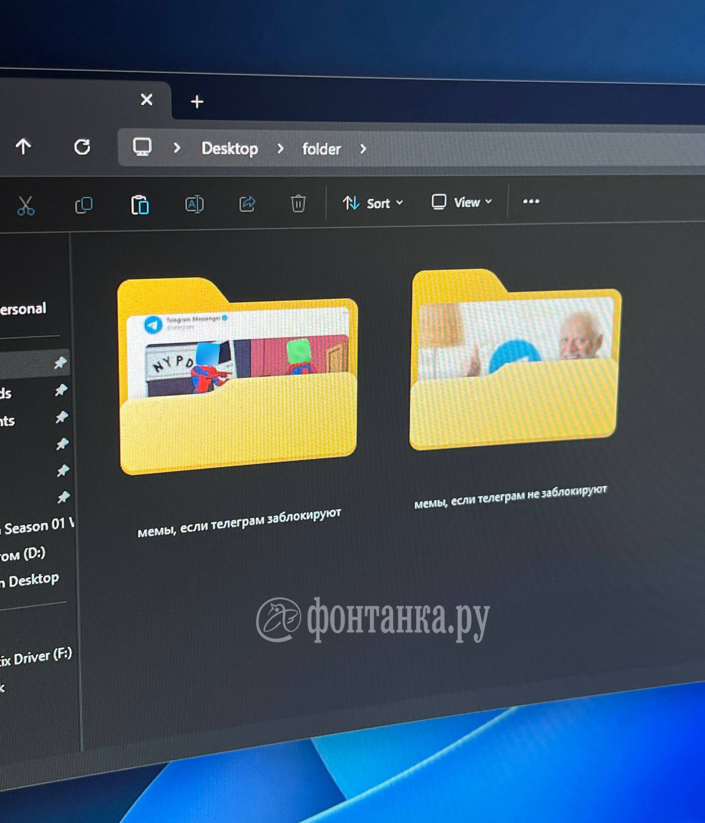The width and height of the screenshot is (705, 823).
Task: Click the Rename icon in toolbar
Action: click(194, 204)
